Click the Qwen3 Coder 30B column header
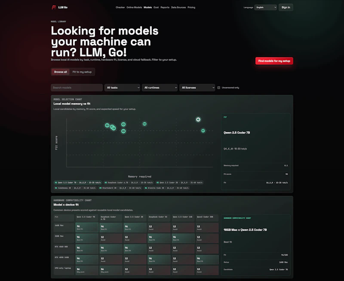Viewport: 344px width, 281px height. click(207, 218)
